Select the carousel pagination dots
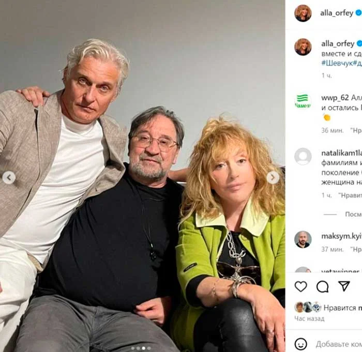The image size is (362, 352). (141, 348)
